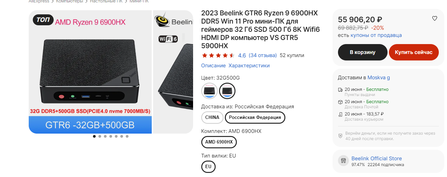Add product to wishlist with heart icon
Image resolution: width=447 pixels, height=177 pixels.
[435, 18]
